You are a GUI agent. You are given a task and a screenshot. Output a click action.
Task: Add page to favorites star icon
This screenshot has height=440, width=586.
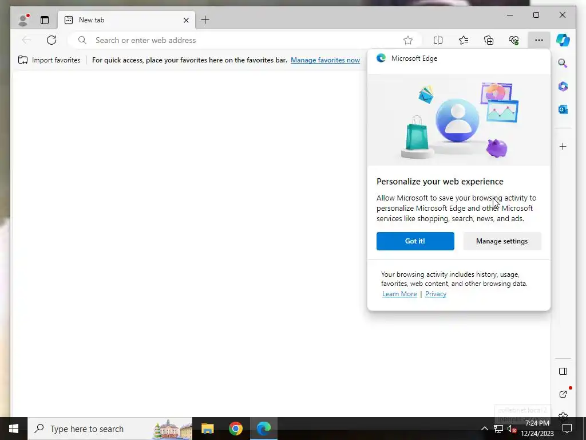pyautogui.click(x=407, y=40)
